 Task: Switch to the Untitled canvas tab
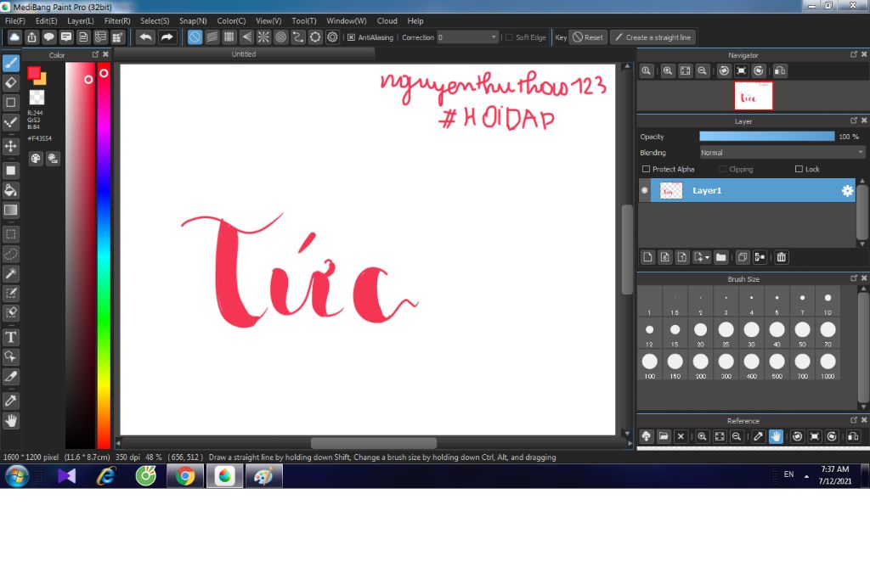[x=244, y=53]
